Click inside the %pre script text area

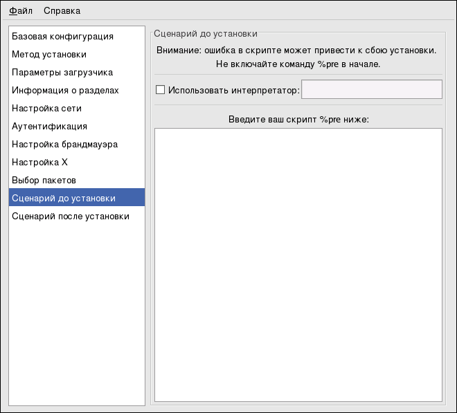[x=298, y=264]
